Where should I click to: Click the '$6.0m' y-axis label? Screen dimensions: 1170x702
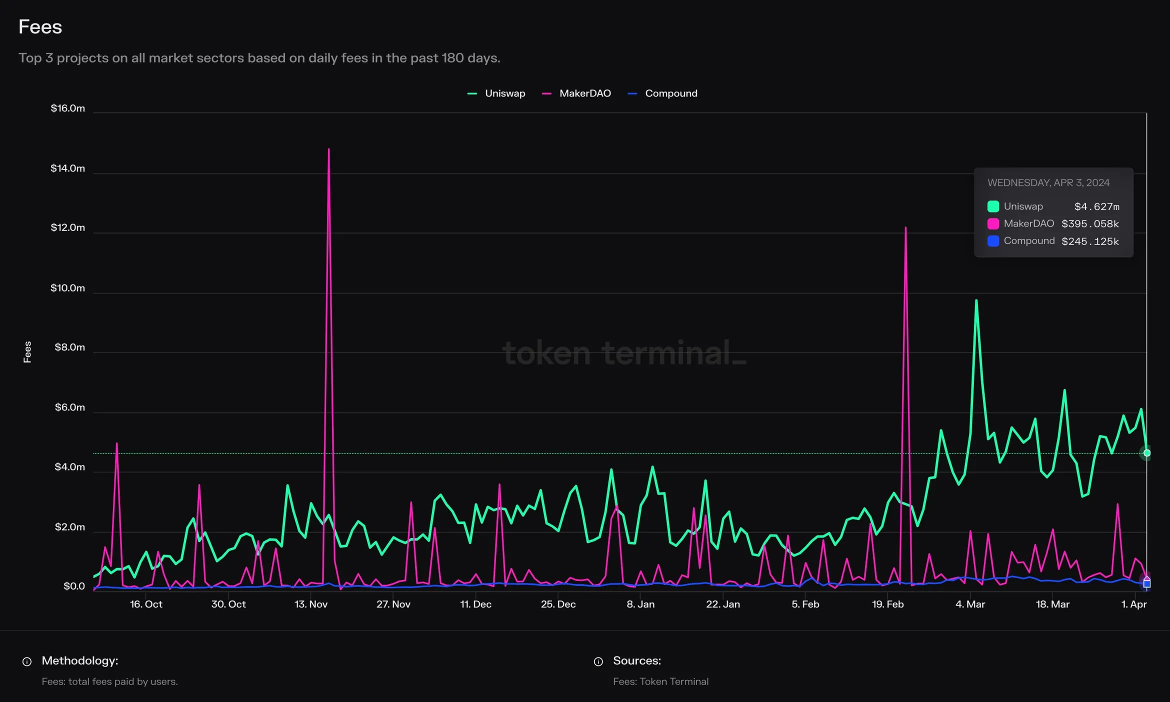70,407
